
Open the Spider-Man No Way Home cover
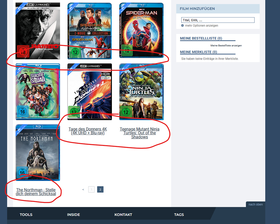[x=141, y=30]
